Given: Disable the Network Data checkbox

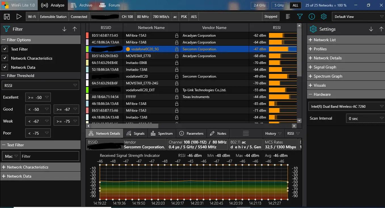Looking at the screenshot, I should click(5, 67).
